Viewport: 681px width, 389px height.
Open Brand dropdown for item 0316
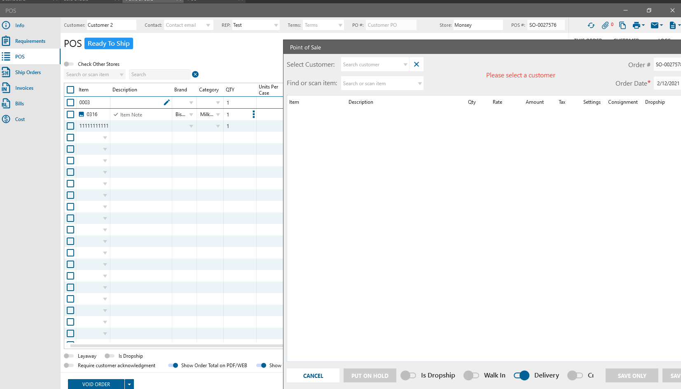pos(191,115)
